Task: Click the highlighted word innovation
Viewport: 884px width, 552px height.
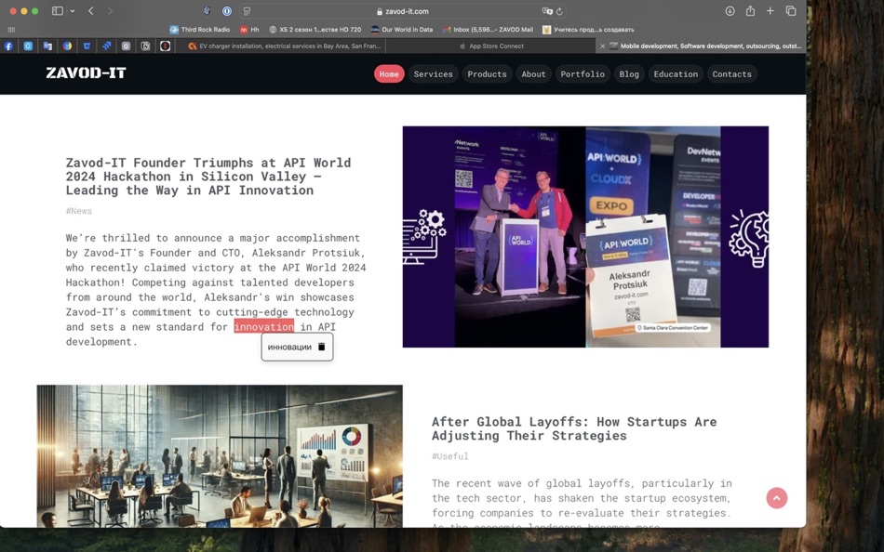Action: (264, 327)
